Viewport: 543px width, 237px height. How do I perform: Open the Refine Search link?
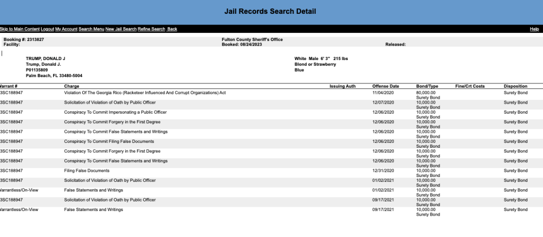pos(151,29)
